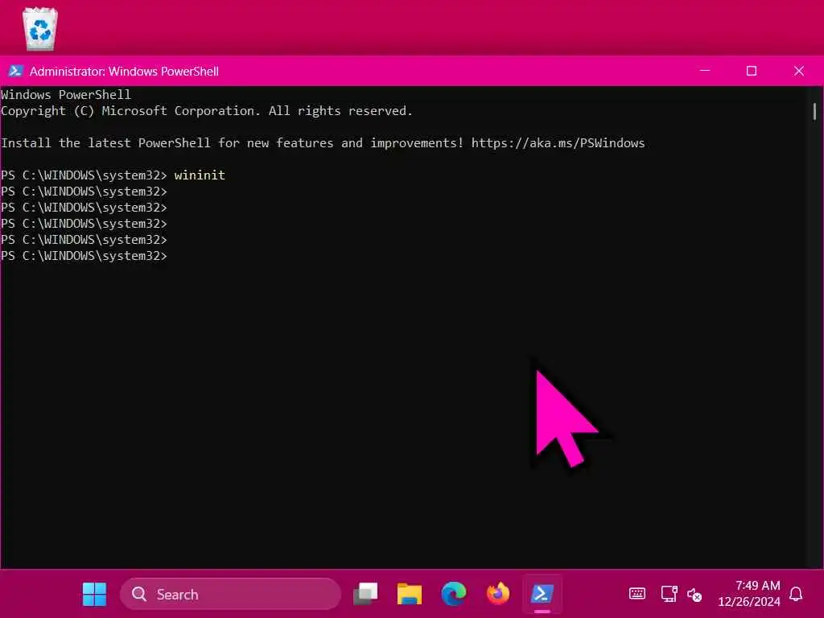Click the PowerShell vertical scrollbar thumb
This screenshot has width=824, height=618.
[x=814, y=111]
